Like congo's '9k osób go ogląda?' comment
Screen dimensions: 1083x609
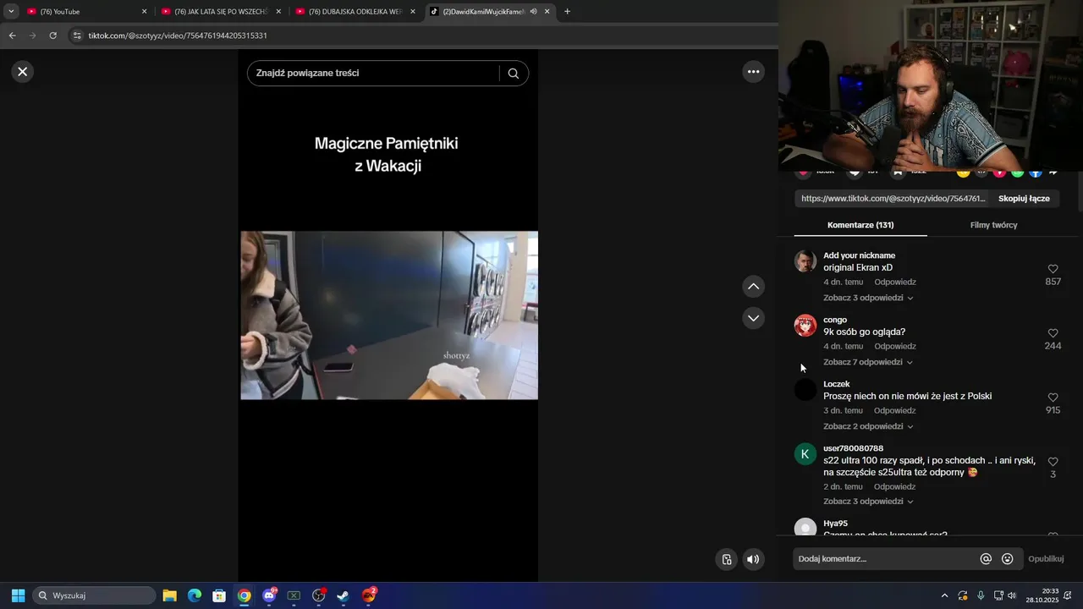(x=1053, y=334)
